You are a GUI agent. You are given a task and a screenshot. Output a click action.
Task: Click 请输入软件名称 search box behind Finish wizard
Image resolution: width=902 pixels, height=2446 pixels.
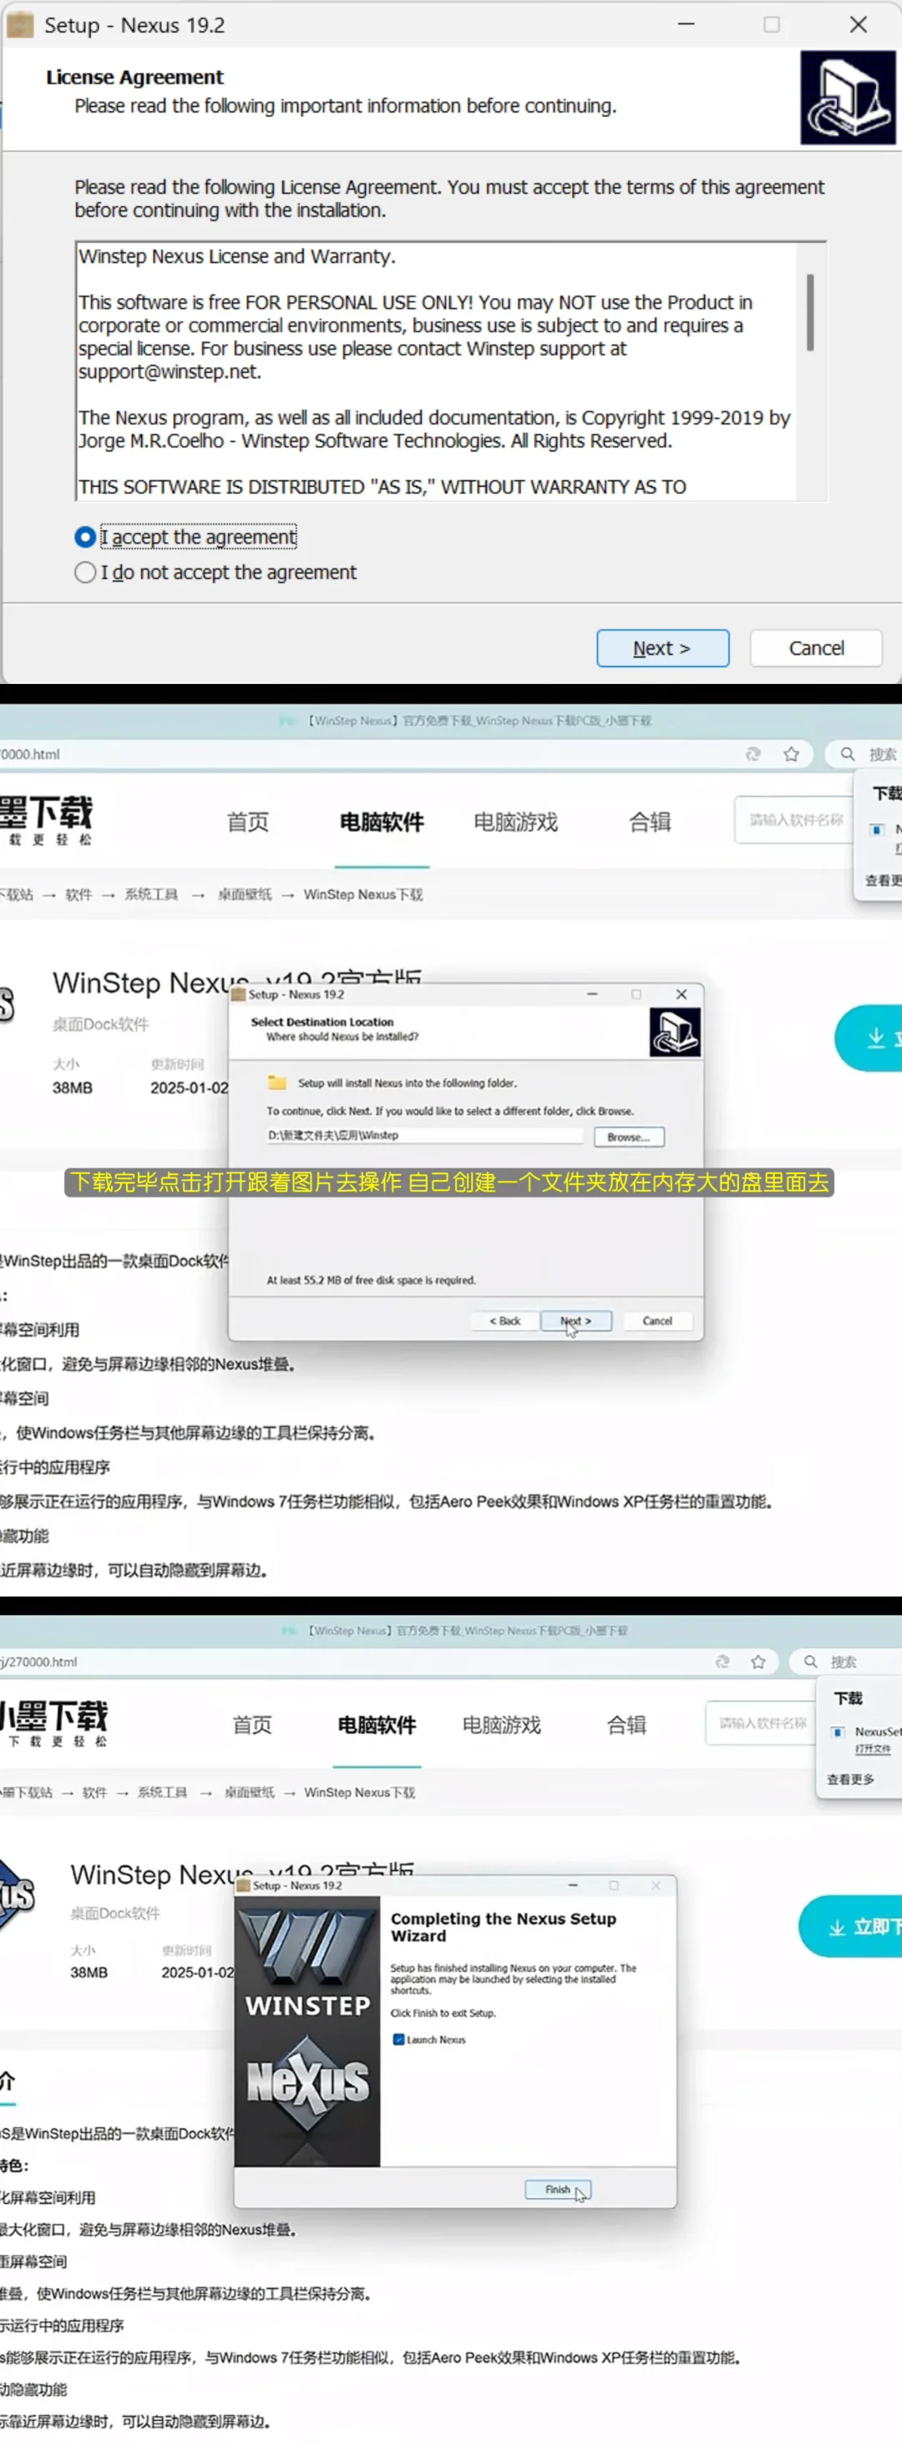pyautogui.click(x=763, y=1723)
